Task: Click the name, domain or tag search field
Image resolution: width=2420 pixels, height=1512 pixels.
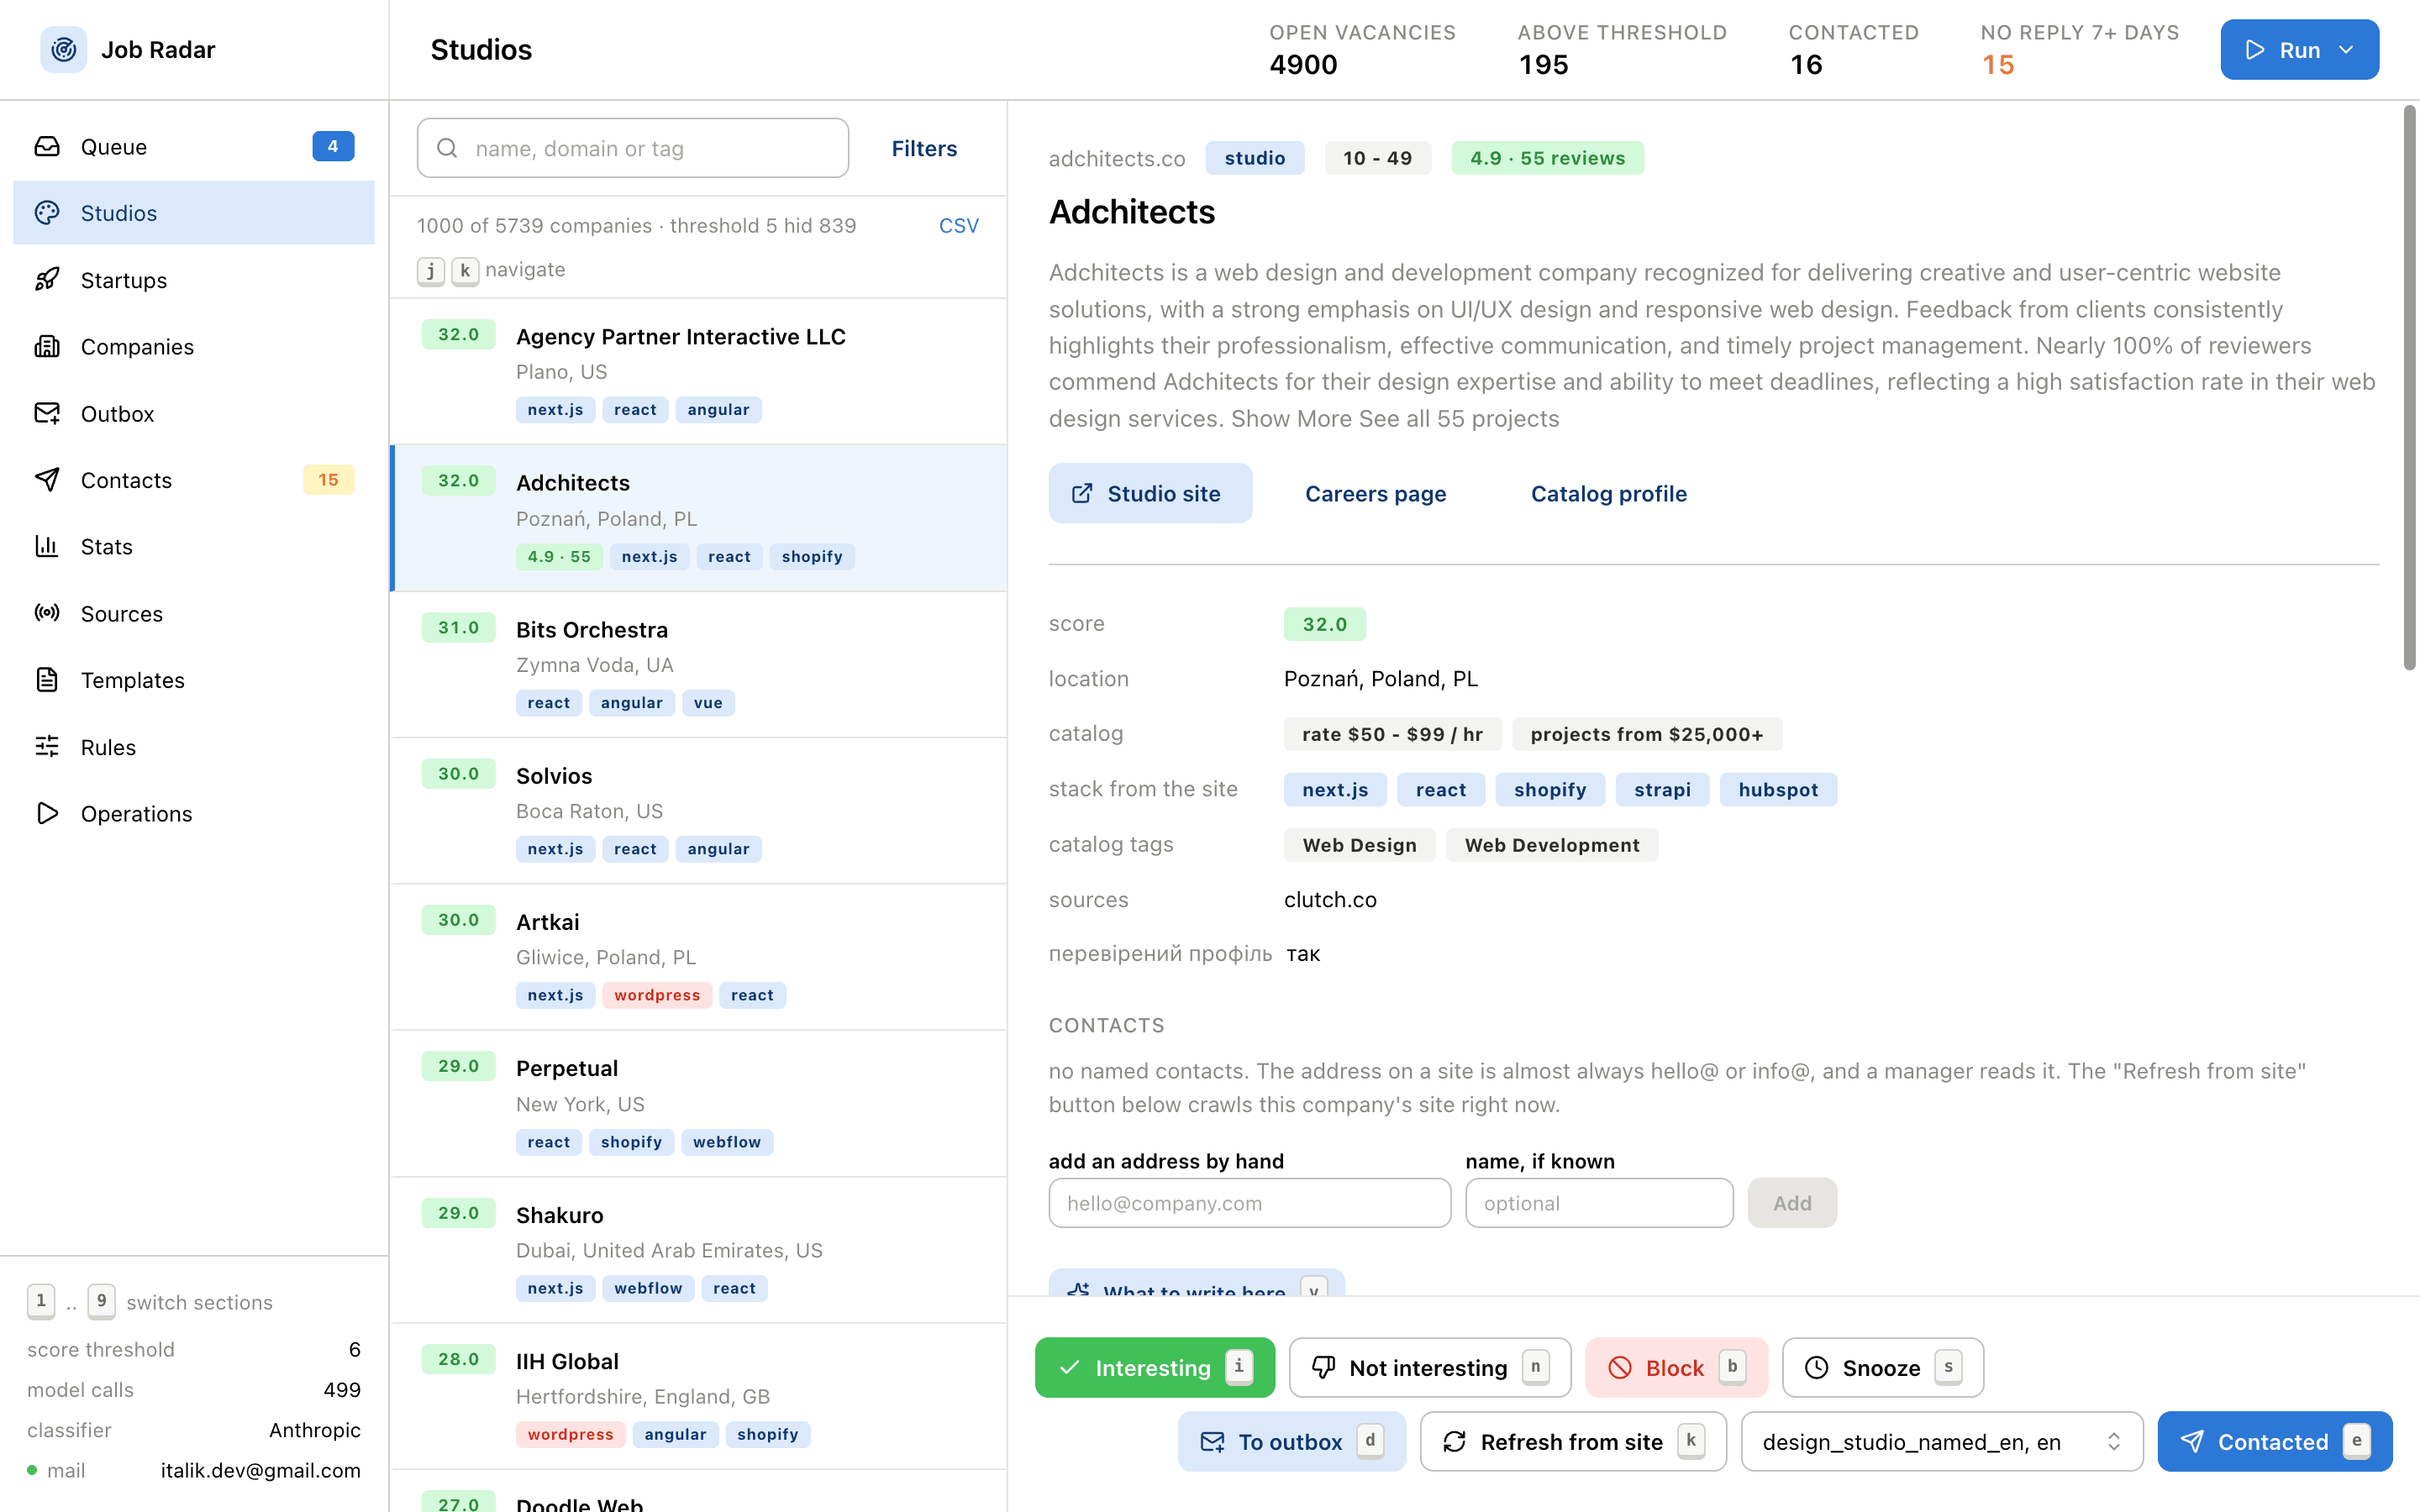Action: 633,148
